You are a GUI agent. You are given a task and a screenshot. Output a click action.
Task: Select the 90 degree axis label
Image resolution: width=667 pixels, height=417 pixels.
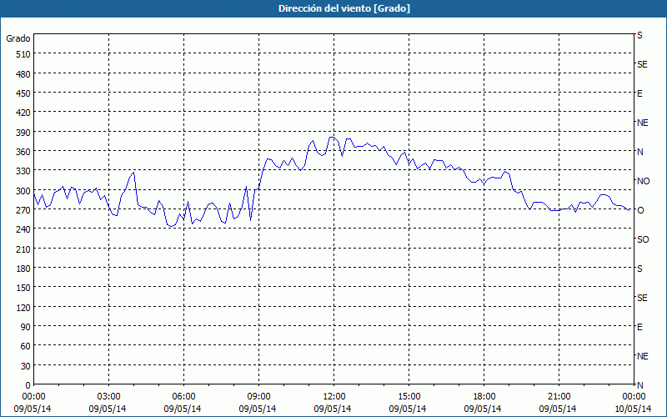(26, 327)
